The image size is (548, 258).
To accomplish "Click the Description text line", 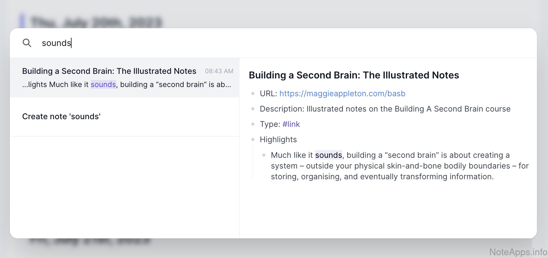I will pos(385,109).
